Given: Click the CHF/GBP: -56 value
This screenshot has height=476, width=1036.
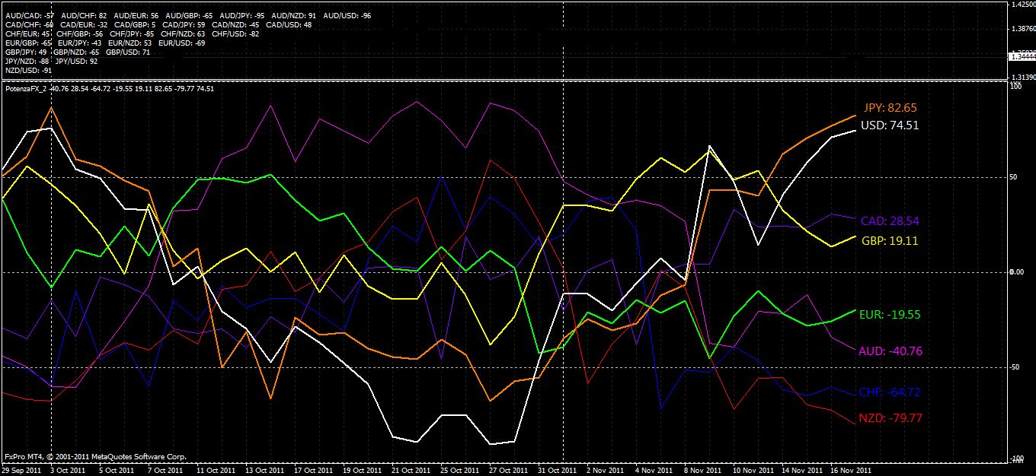Looking at the screenshot, I should pyautogui.click(x=80, y=33).
